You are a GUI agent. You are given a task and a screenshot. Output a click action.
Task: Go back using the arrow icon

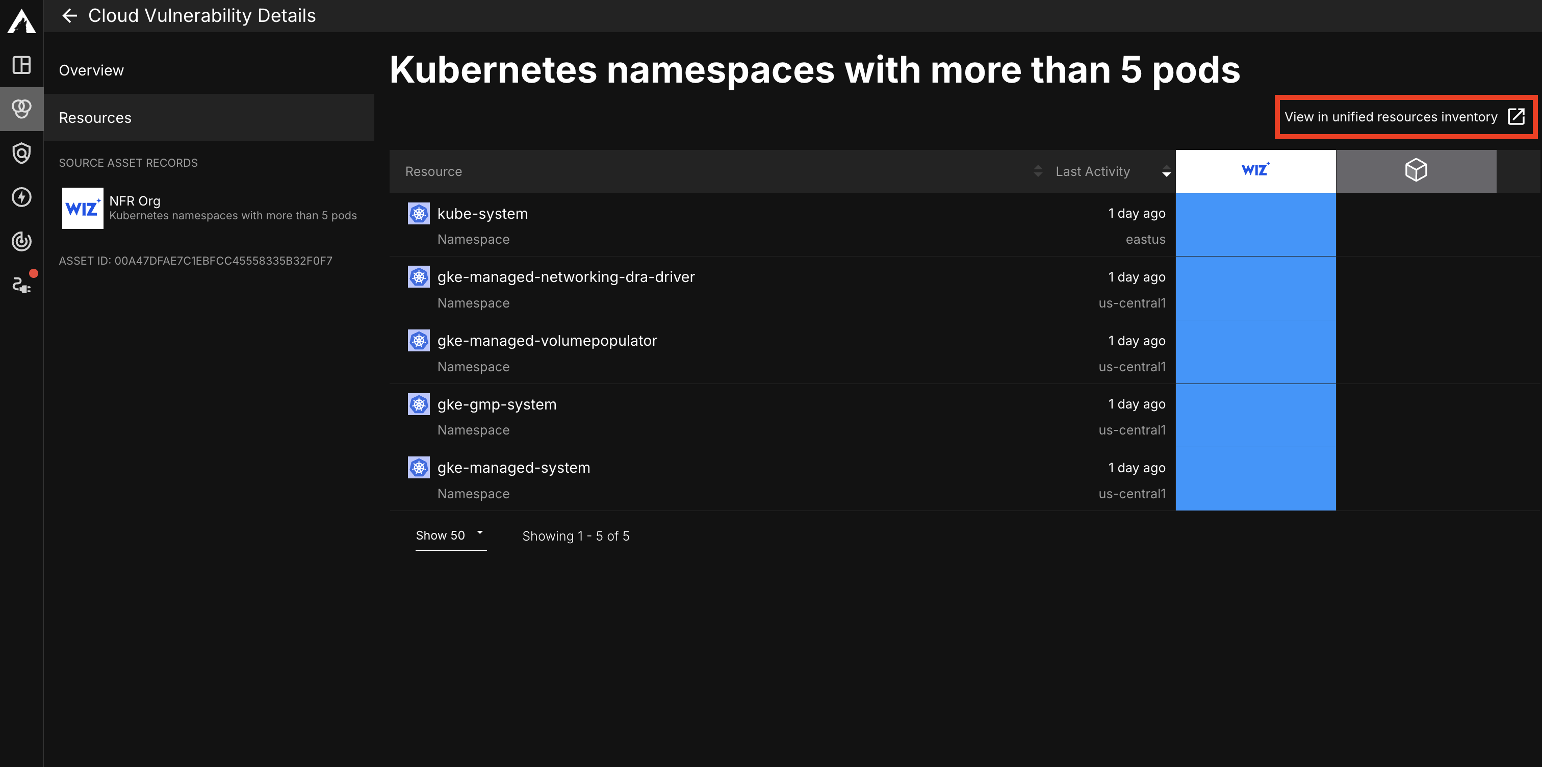69,16
